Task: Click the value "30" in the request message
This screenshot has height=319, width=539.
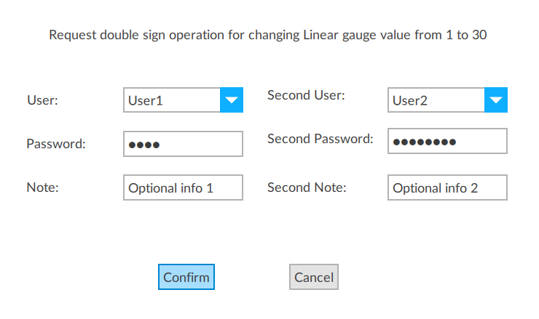Action: pos(479,35)
